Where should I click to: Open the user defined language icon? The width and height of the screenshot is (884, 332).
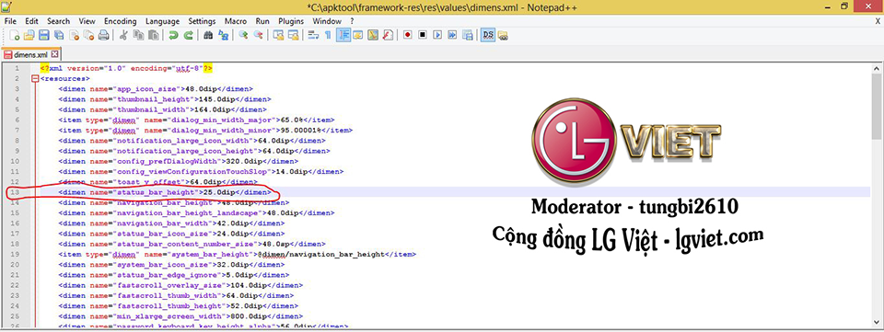point(357,35)
